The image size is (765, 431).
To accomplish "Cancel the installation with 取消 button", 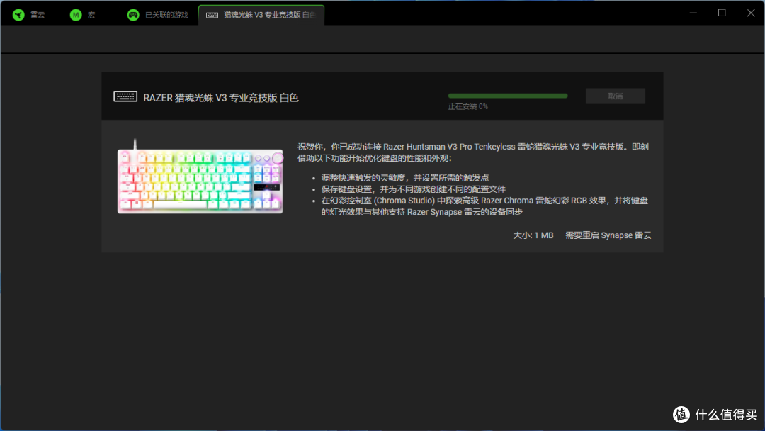I will tap(616, 96).
